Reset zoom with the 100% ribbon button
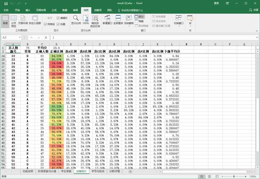Image resolution: width=260 pixels, height=179 pixels. 86,20
